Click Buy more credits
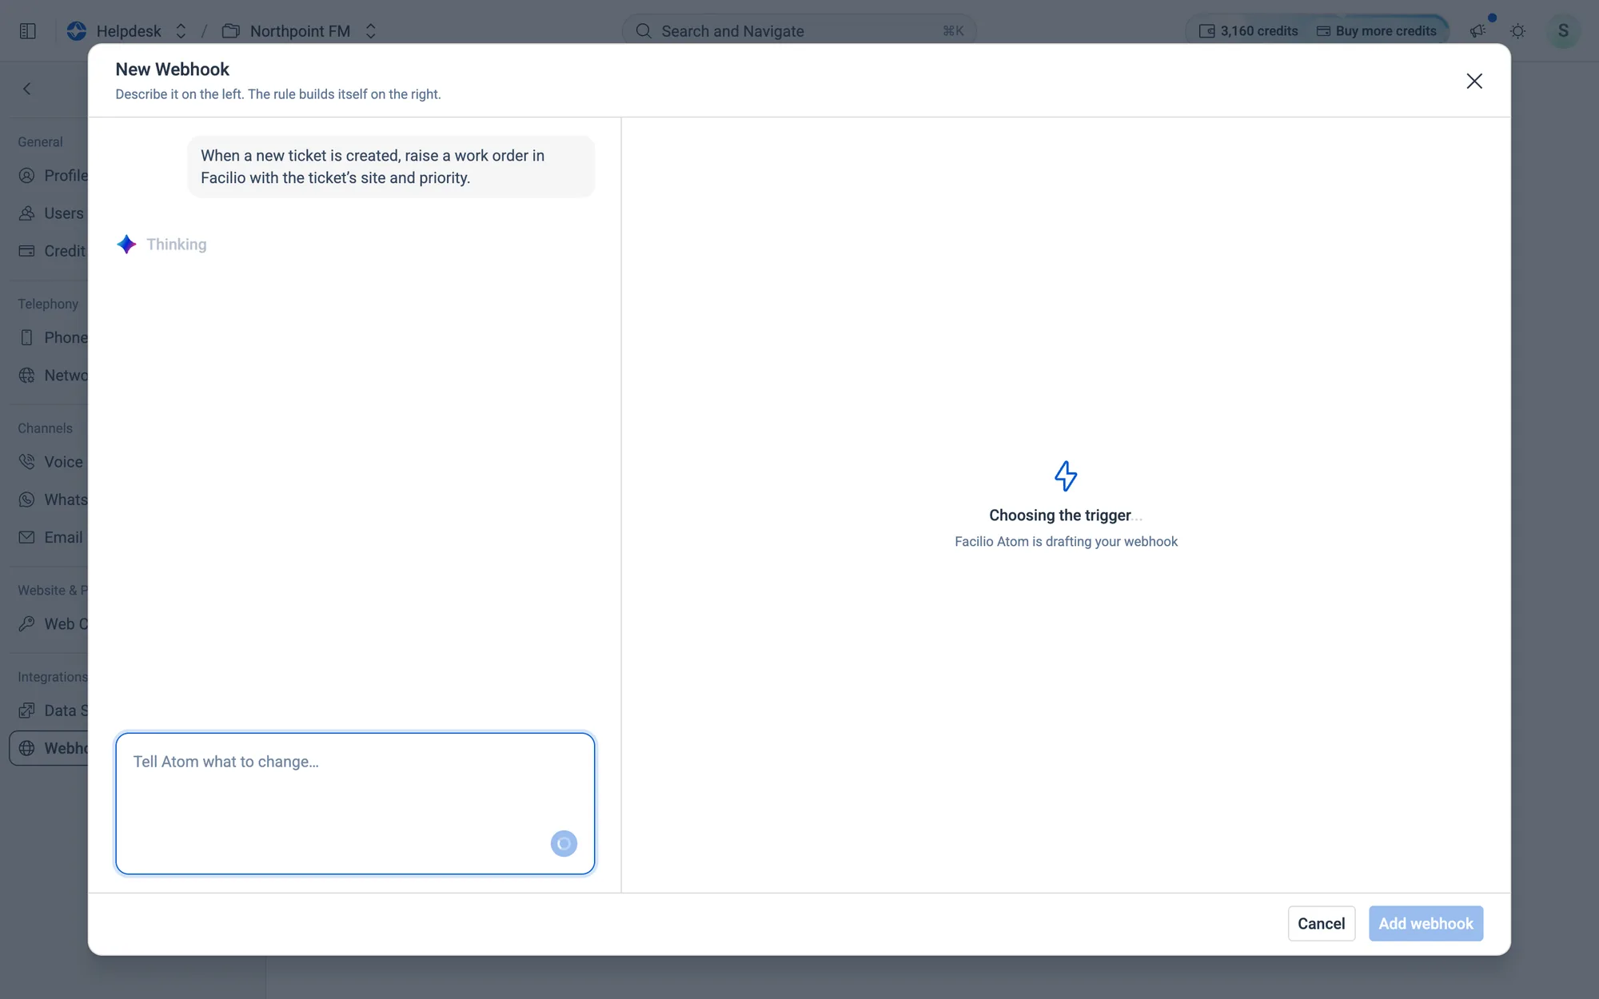This screenshot has height=999, width=1599. pos(1377,31)
